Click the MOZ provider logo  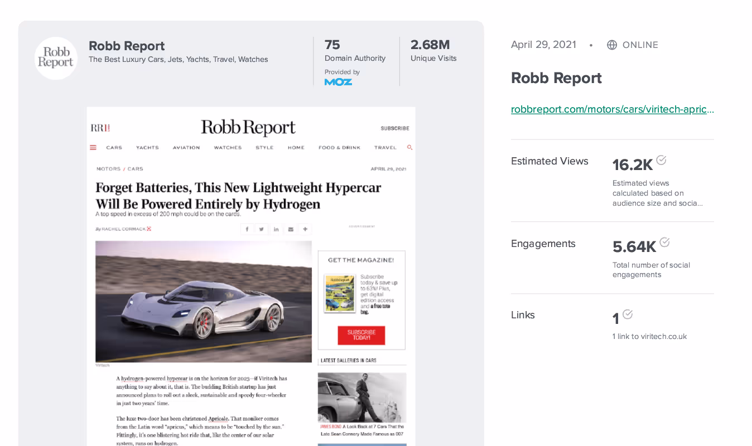[338, 82]
